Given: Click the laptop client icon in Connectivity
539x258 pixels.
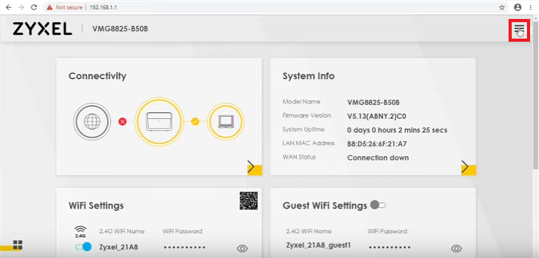Looking at the screenshot, I should [x=226, y=121].
